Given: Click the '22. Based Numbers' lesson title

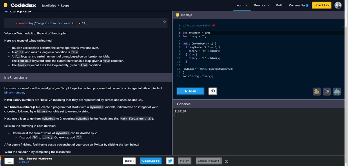Looking at the screenshot, I should [x=35, y=158].
